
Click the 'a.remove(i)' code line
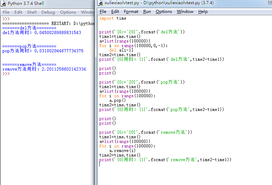(x=122, y=151)
